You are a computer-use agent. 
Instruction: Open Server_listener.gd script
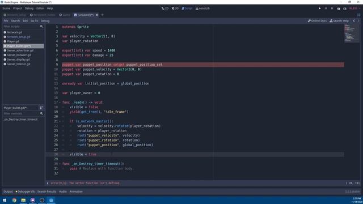pos(18,64)
